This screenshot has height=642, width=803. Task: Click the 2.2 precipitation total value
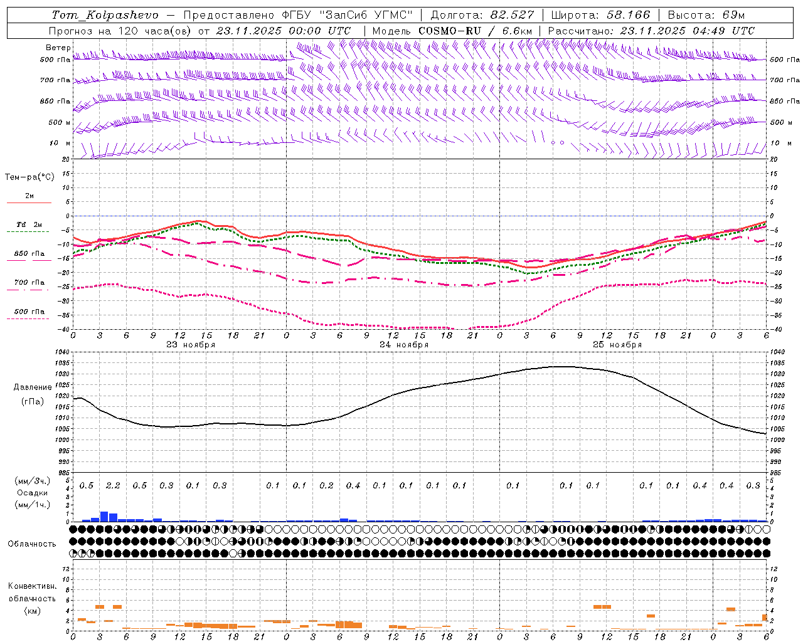pyautogui.click(x=113, y=485)
